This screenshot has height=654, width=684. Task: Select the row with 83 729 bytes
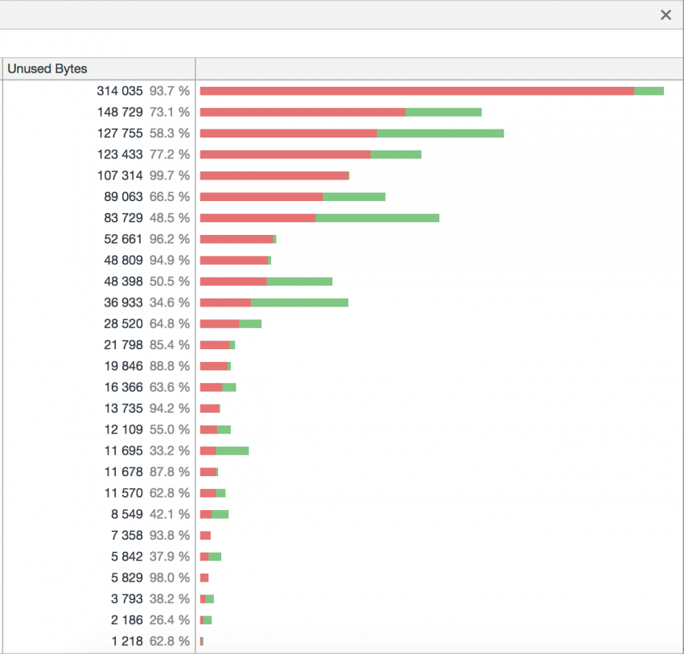point(145,216)
